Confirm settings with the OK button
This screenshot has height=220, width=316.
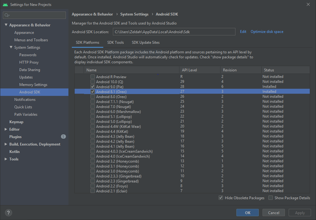click(248, 213)
